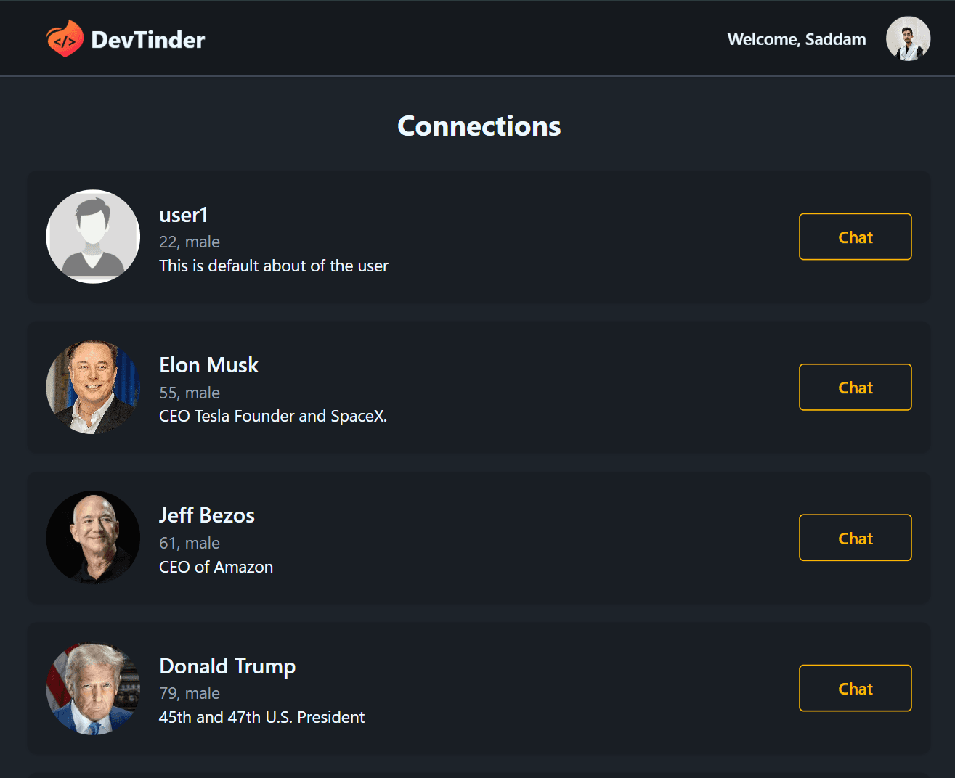Select the Jeff Bezos name heading

[x=207, y=515]
